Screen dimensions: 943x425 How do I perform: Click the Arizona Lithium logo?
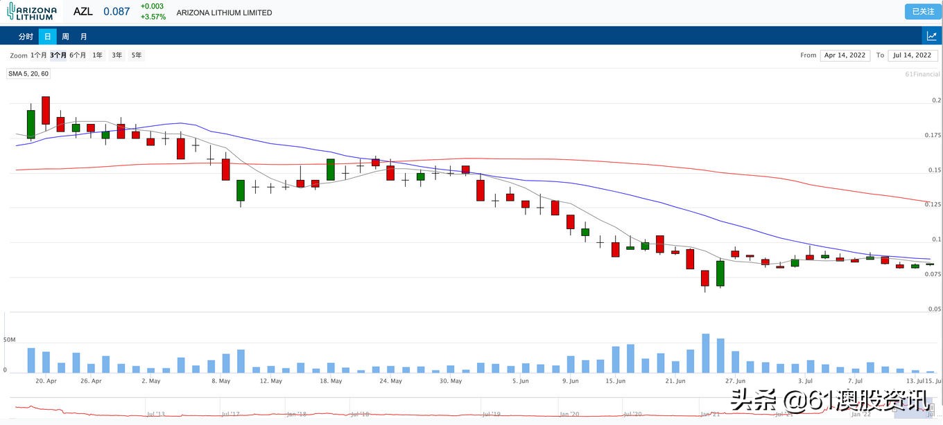[x=31, y=11]
